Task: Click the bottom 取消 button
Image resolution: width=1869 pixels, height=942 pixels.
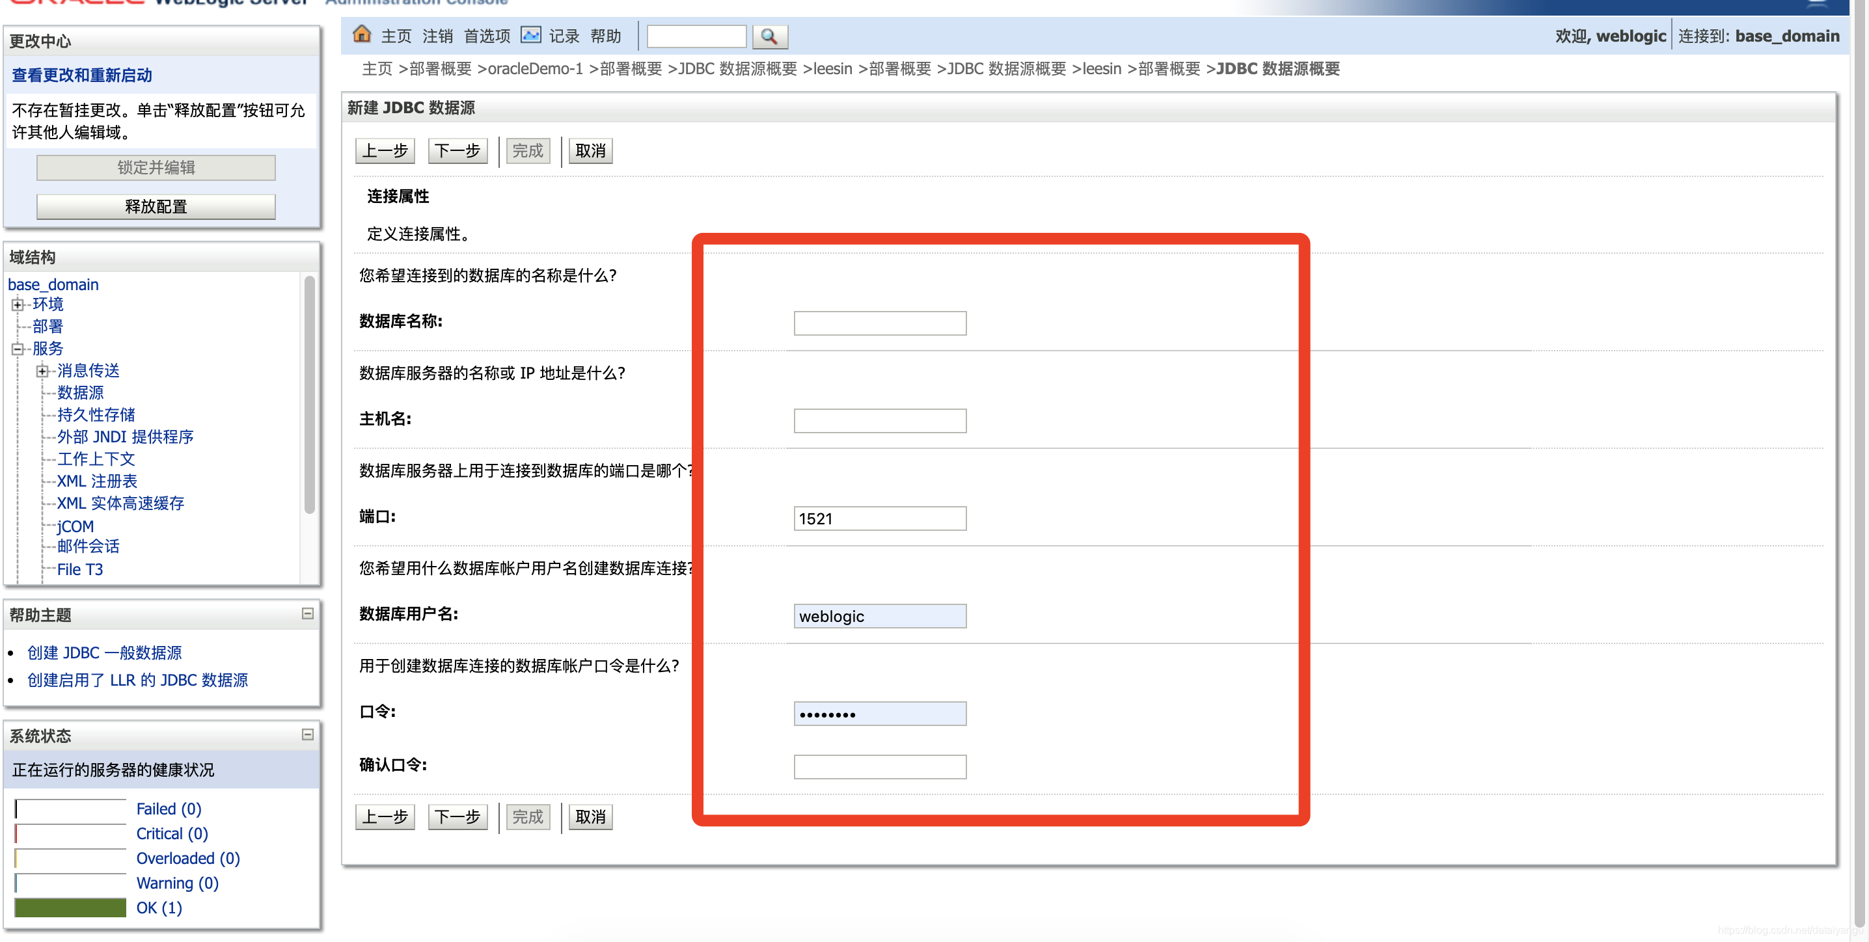Action: click(x=590, y=817)
